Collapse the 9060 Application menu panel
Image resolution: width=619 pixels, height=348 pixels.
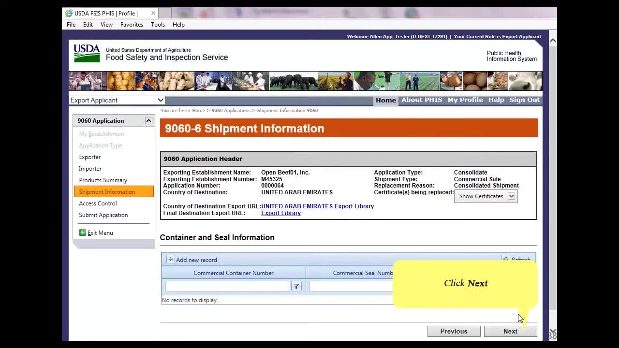[148, 120]
